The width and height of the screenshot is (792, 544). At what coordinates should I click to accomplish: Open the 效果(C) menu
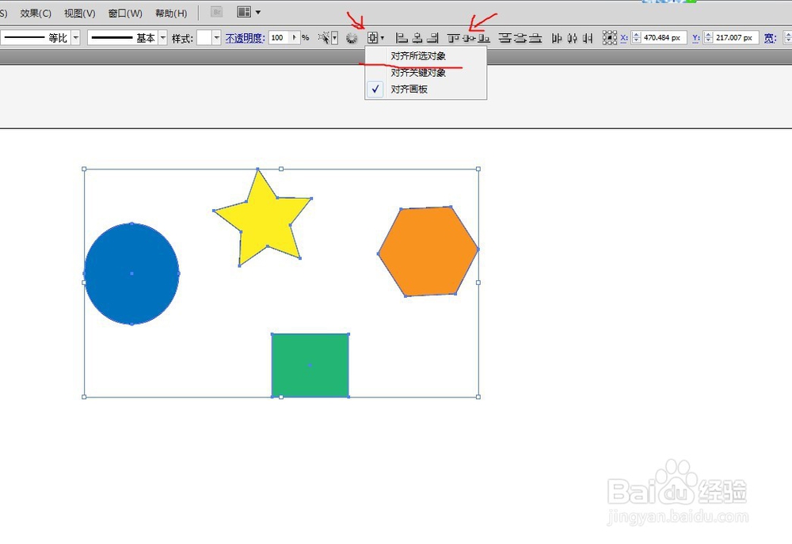(x=36, y=13)
